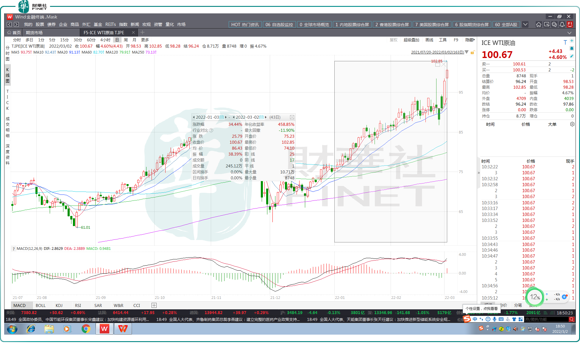
Task: Expand more screens dropdown after 60 全部A股
Action: (526, 24)
